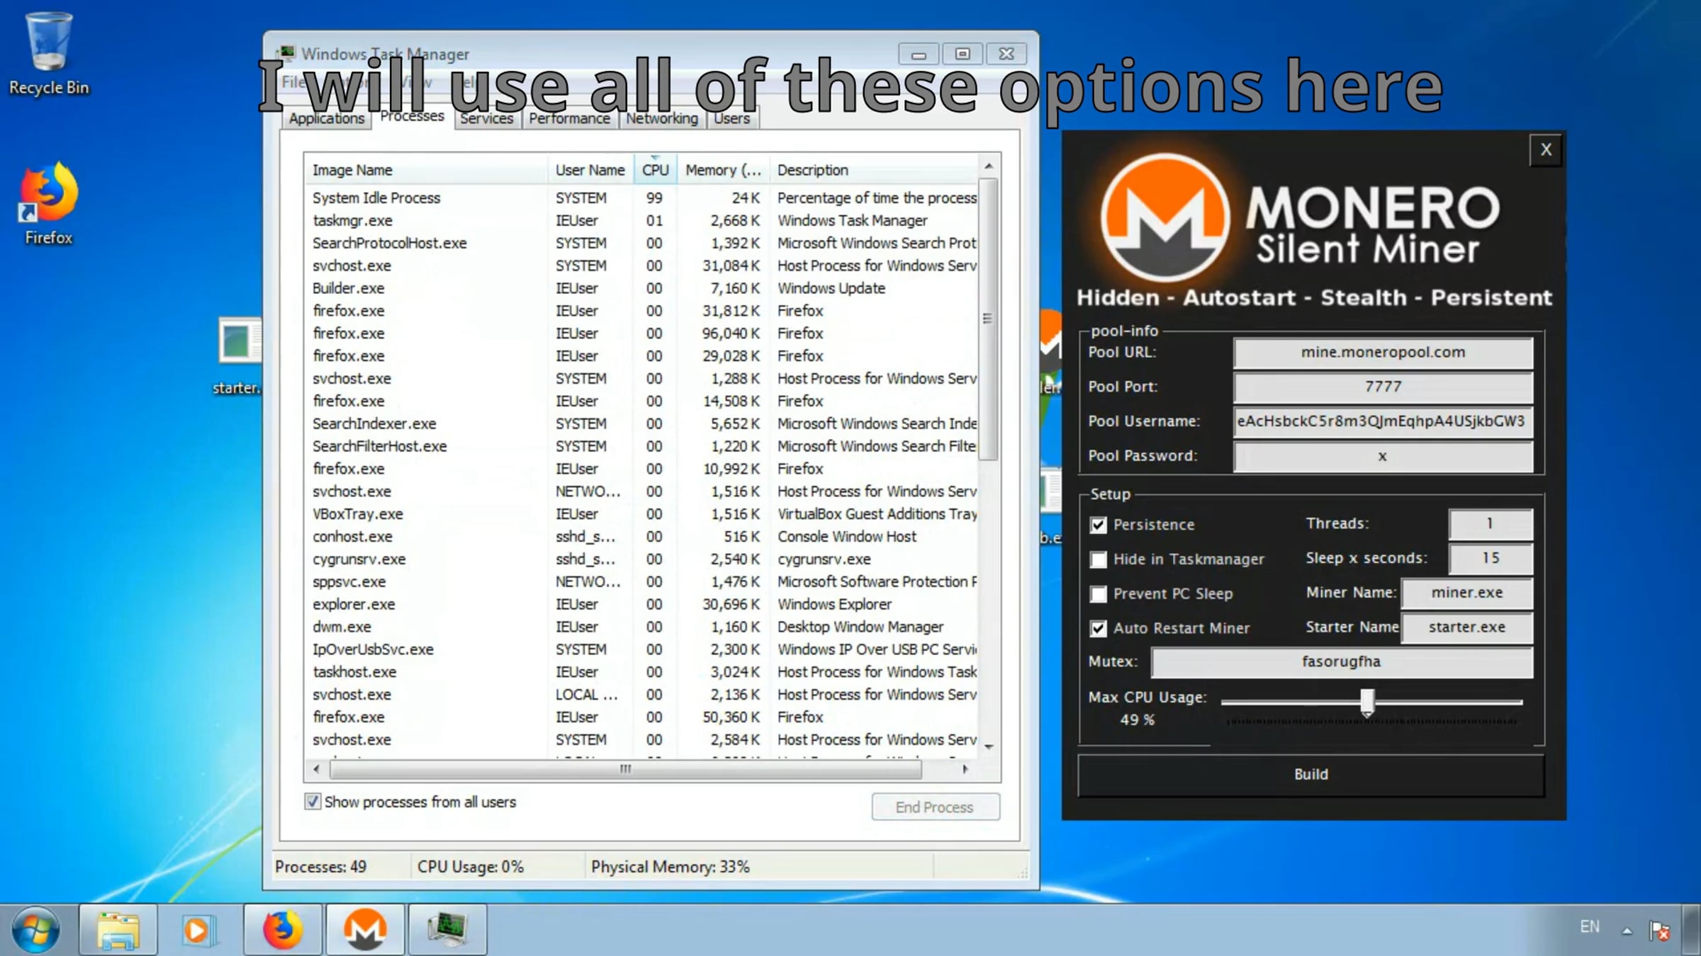Click the Task Manager taskbar icon
The image size is (1701, 956).
447,929
